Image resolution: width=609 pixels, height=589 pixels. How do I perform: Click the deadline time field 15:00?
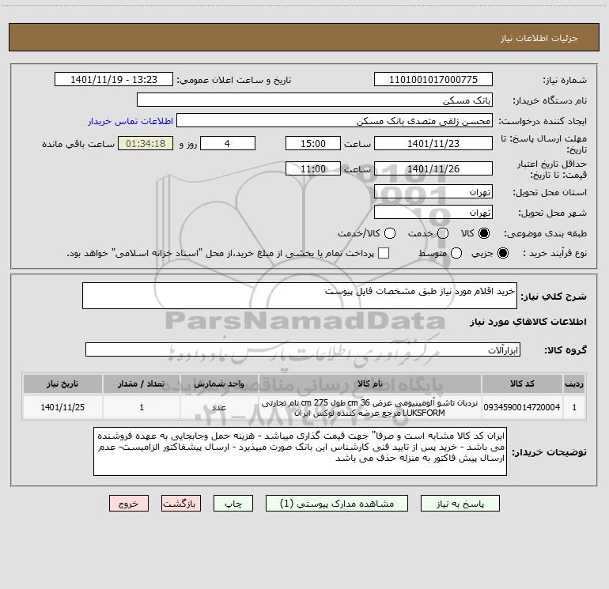(x=313, y=143)
